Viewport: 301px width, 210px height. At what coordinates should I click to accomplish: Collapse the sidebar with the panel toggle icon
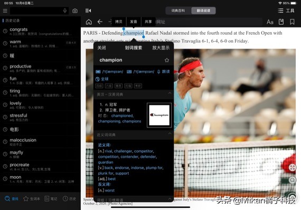[88, 11]
